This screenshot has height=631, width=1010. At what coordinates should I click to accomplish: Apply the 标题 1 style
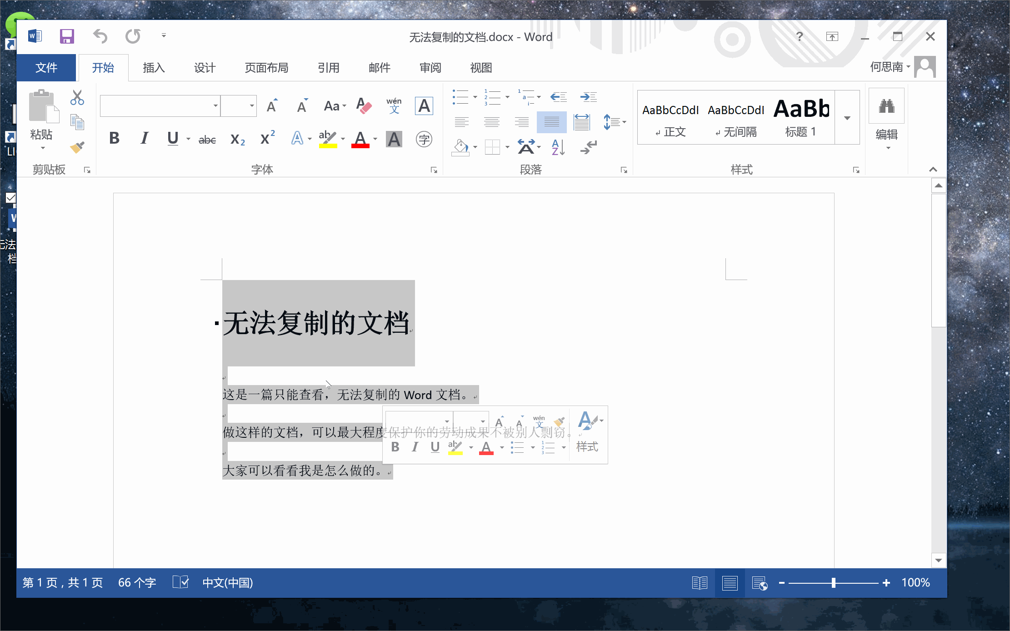click(801, 118)
